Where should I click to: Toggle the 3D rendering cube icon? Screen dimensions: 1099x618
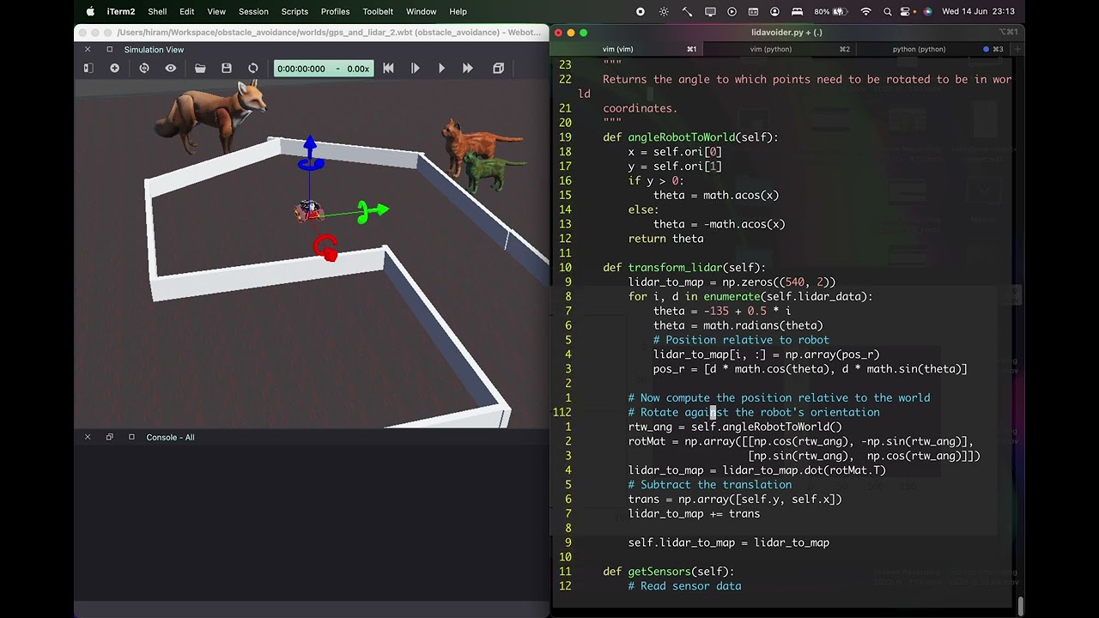(498, 68)
